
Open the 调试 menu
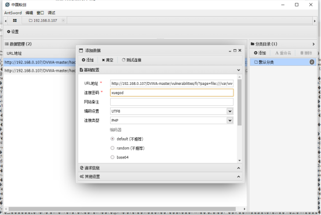click(52, 13)
